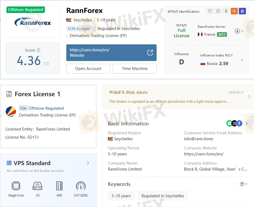
Task: Click the RannForex logo thumbnail
Action: (33, 22)
